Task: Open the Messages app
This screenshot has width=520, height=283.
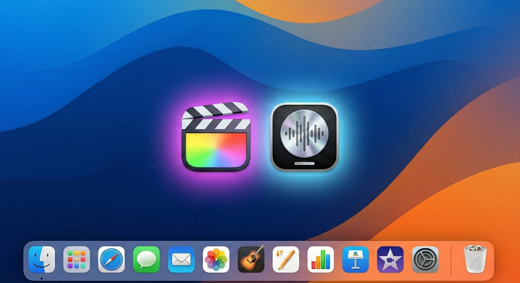Action: 147,259
